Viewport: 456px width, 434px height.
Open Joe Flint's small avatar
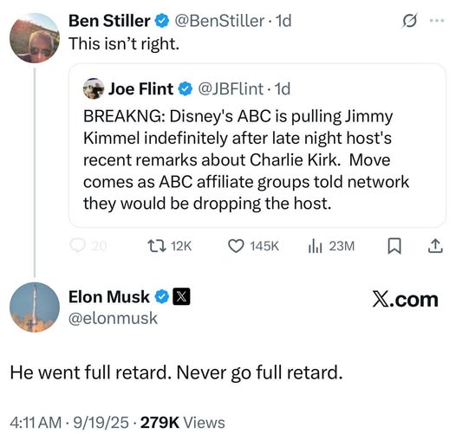tap(94, 88)
